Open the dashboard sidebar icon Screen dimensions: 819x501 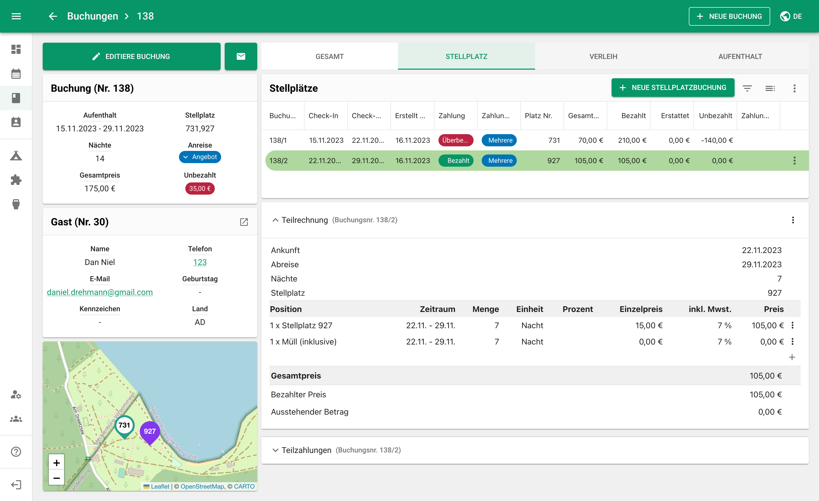pyautogui.click(x=16, y=49)
